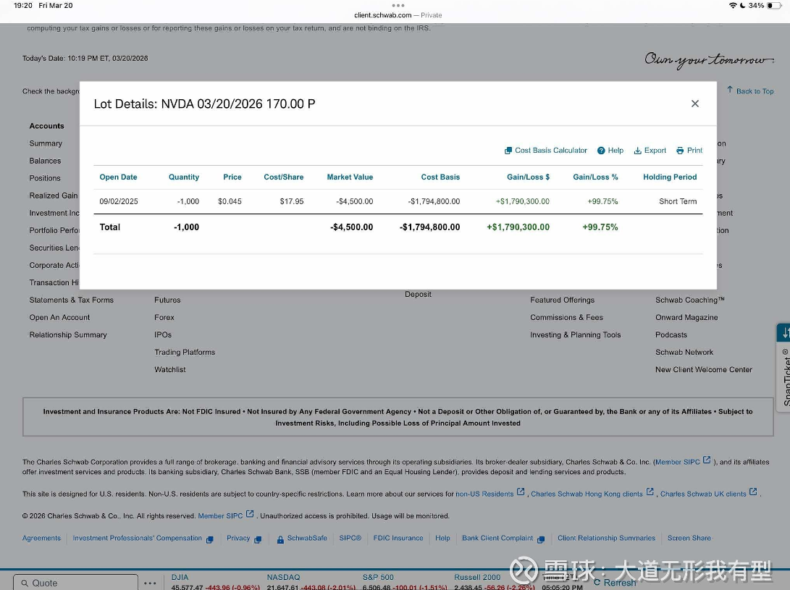The width and height of the screenshot is (790, 590).
Task: Open the Privacy footer link
Action: [238, 539]
